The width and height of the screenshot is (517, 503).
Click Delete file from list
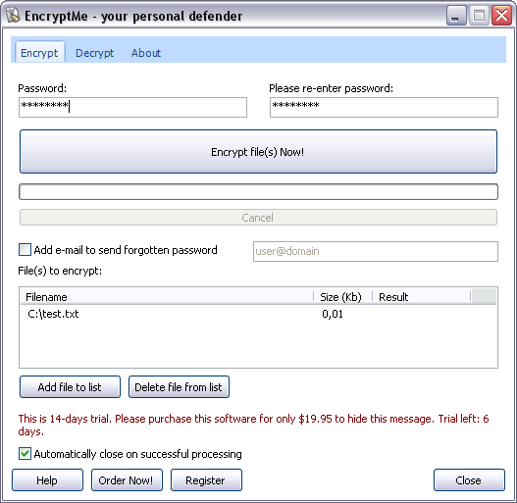(179, 387)
